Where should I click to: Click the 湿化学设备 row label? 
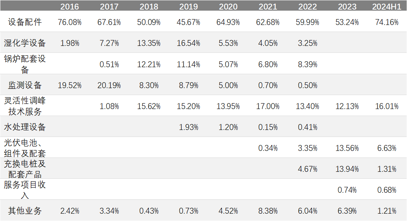click(x=25, y=43)
